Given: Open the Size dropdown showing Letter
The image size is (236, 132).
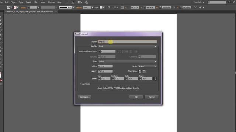Looking at the screenshot, I should (x=127, y=62).
